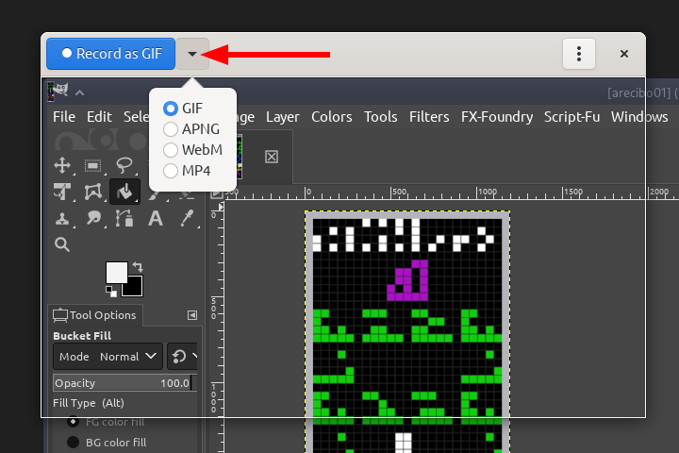
Task: Click the ruler corner navigation icon
Action: click(217, 193)
